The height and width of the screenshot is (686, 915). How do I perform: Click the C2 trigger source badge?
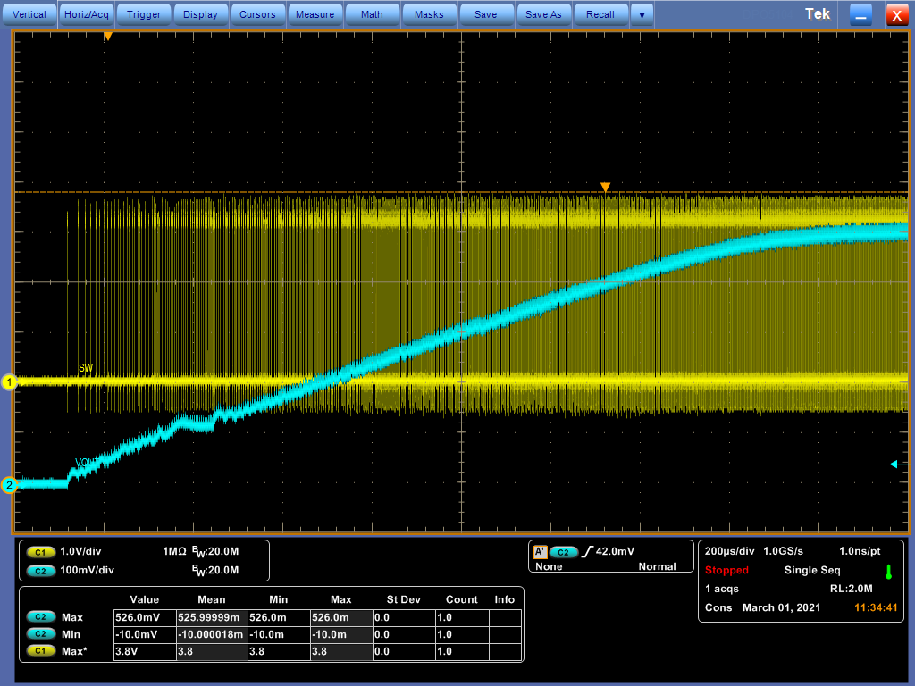pos(563,552)
